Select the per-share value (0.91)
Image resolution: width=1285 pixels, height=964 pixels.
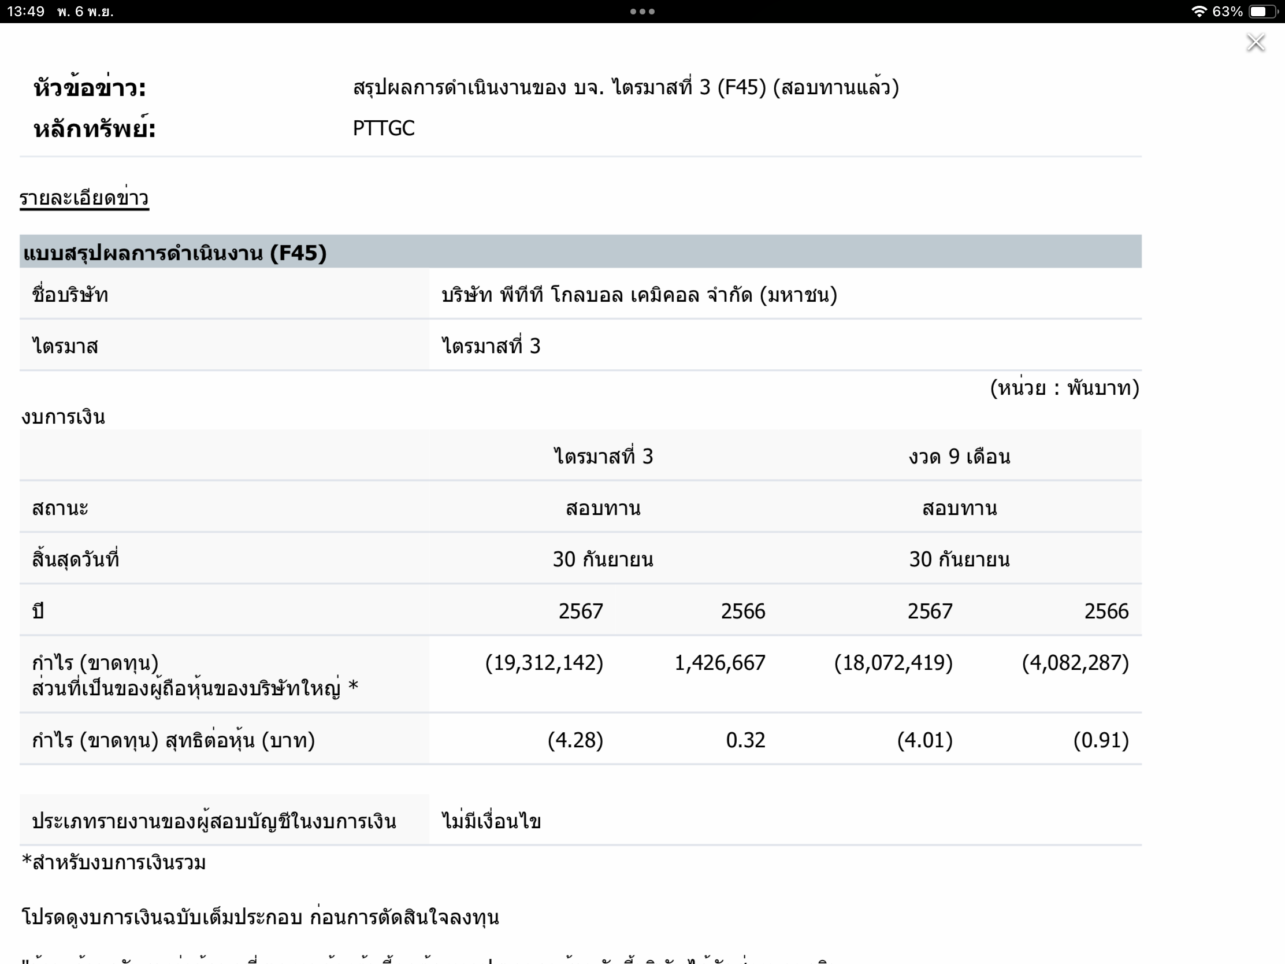(x=1101, y=740)
